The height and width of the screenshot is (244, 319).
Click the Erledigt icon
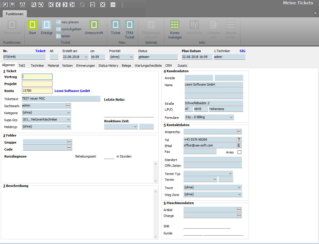47,25
